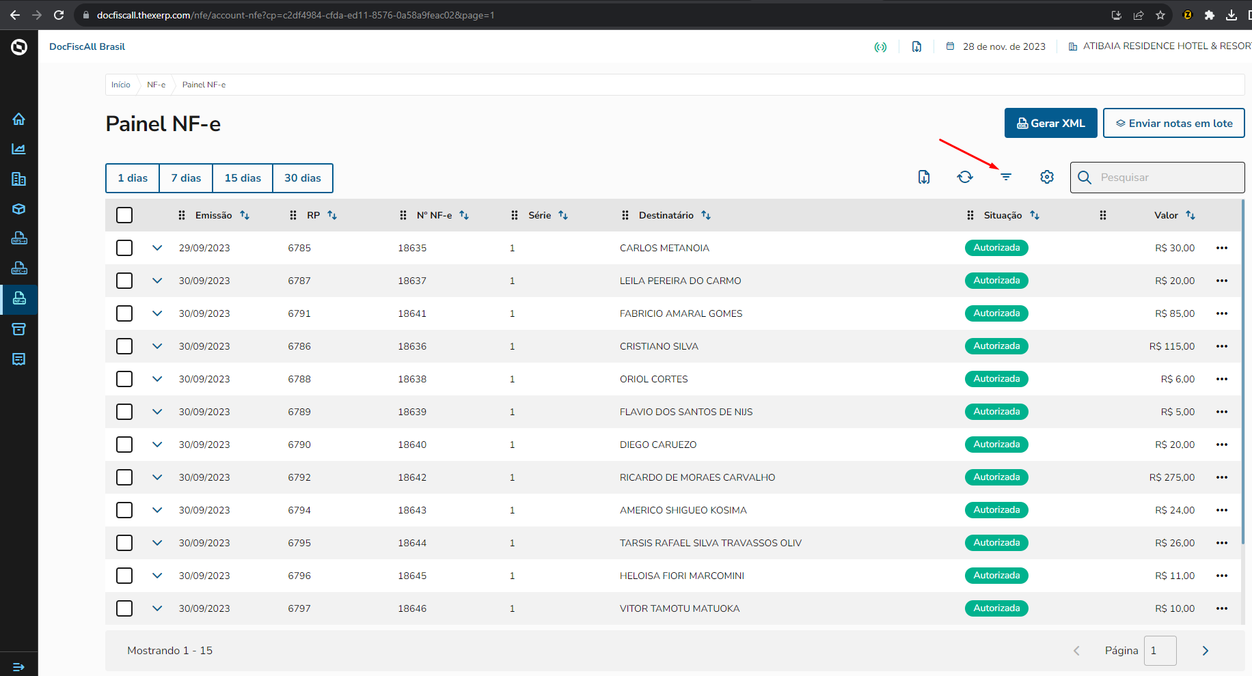Focus the Pesquisar search field
This screenshot has width=1252, height=676.
1158,178
